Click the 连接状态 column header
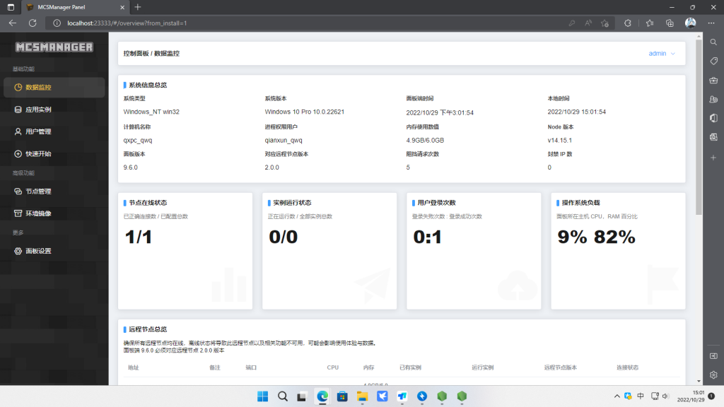The width and height of the screenshot is (724, 407). click(627, 367)
